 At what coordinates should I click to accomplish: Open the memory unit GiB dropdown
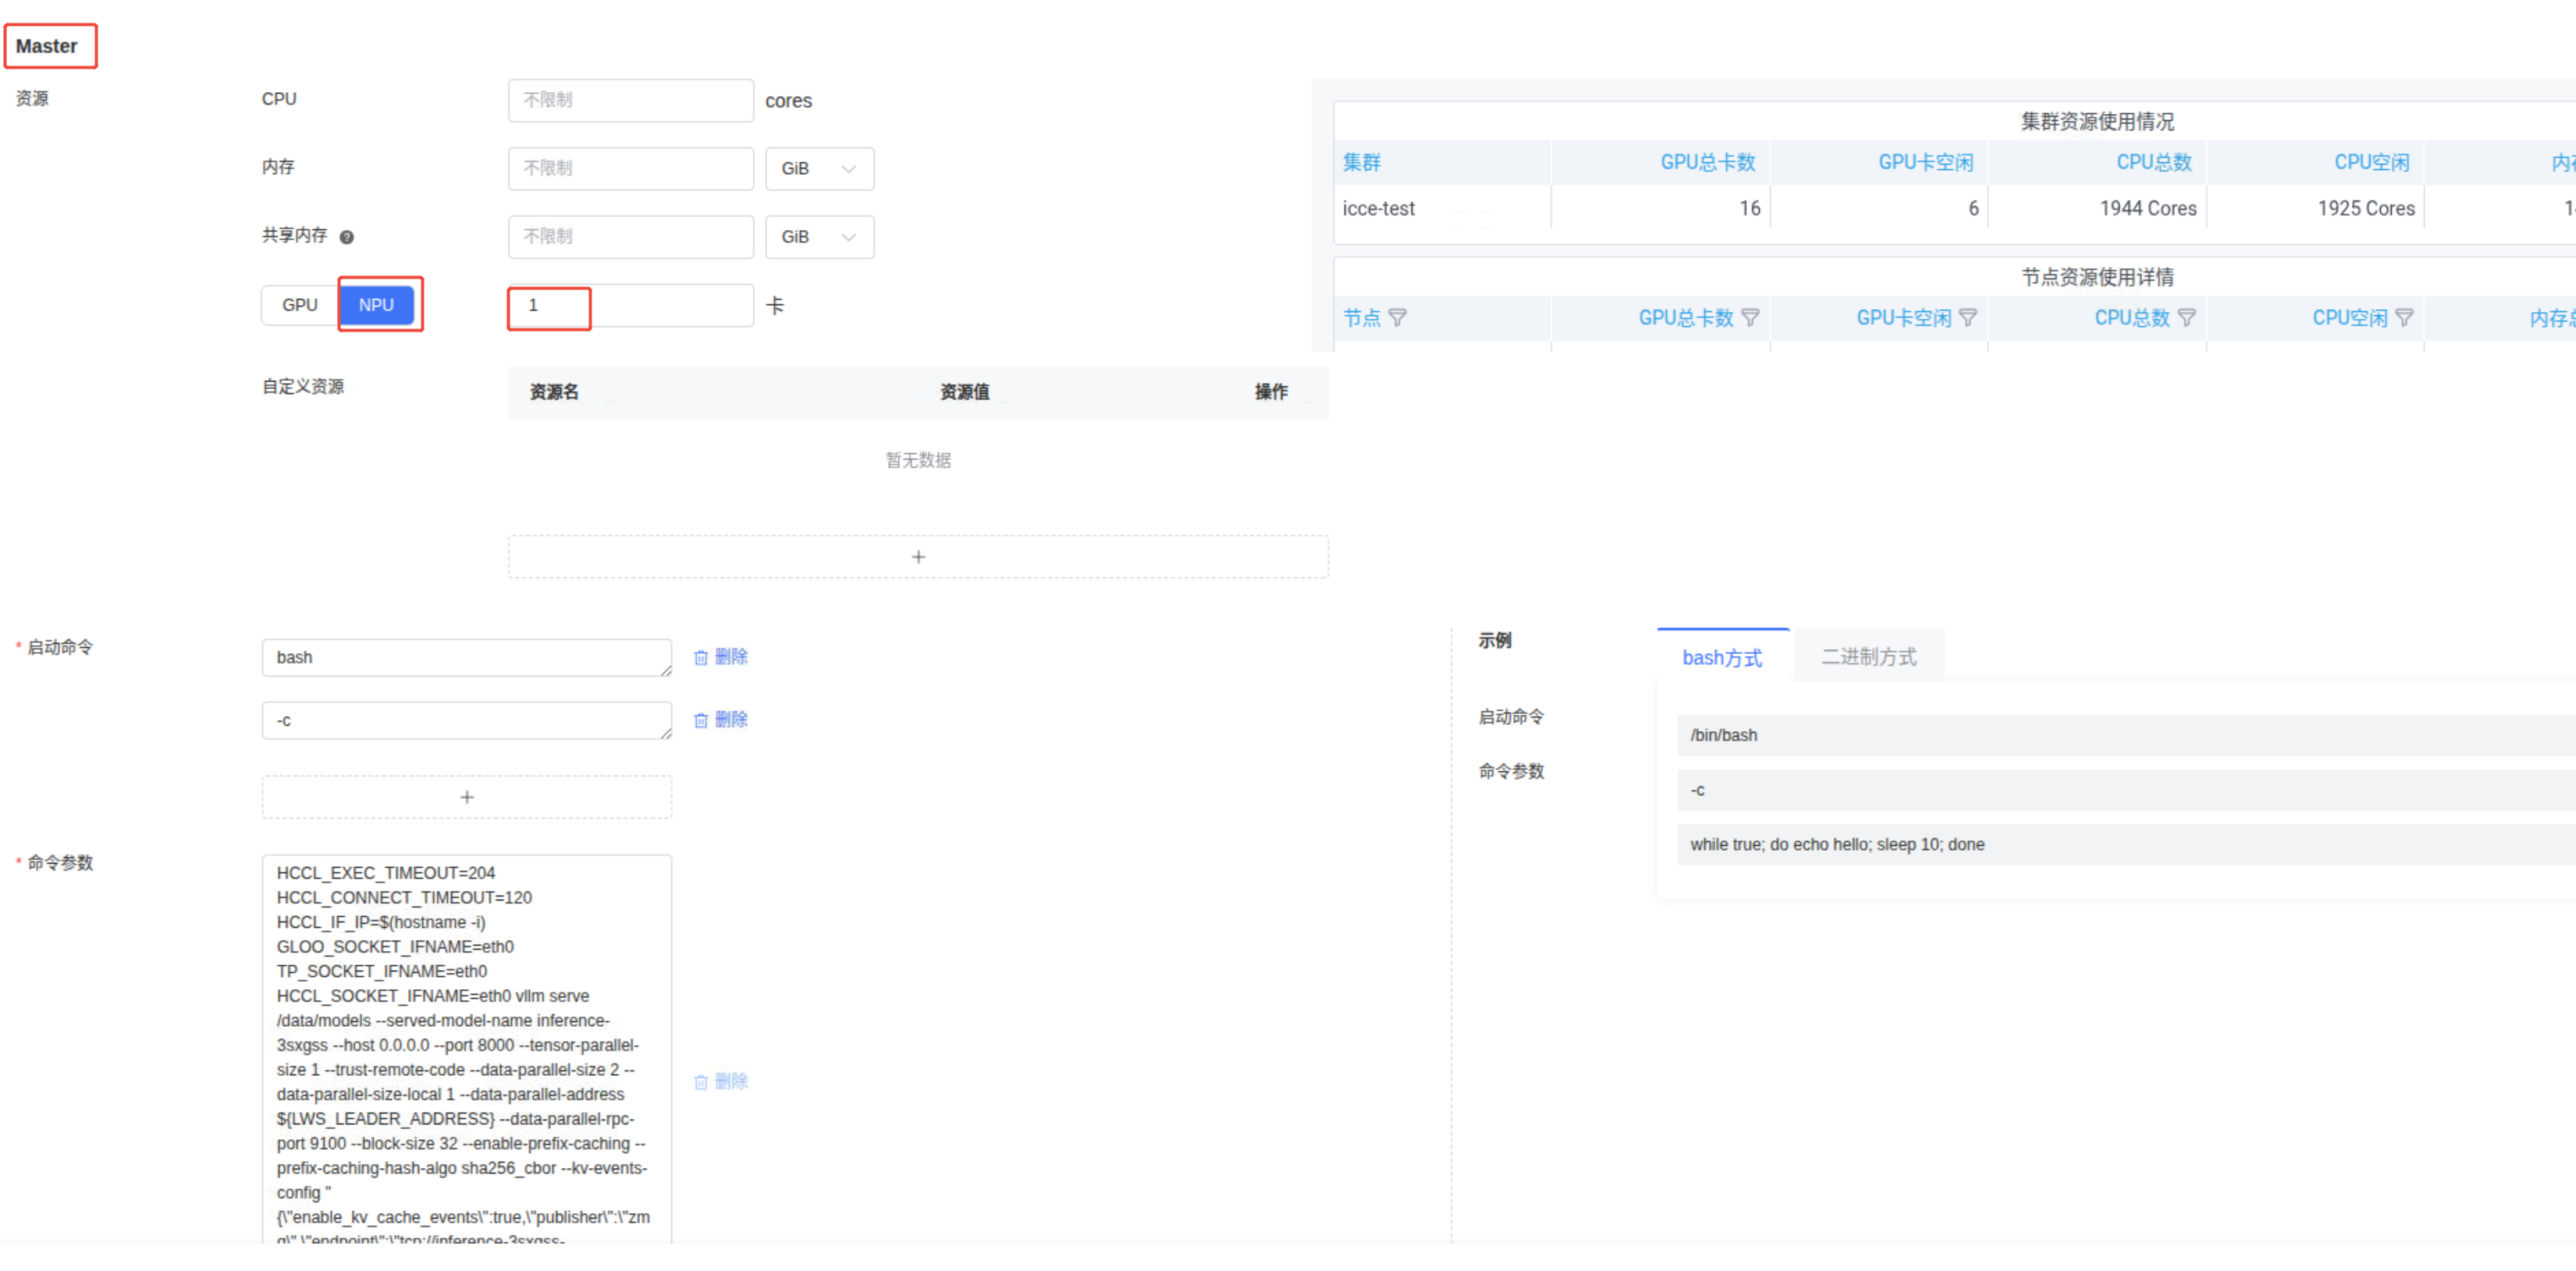click(819, 169)
